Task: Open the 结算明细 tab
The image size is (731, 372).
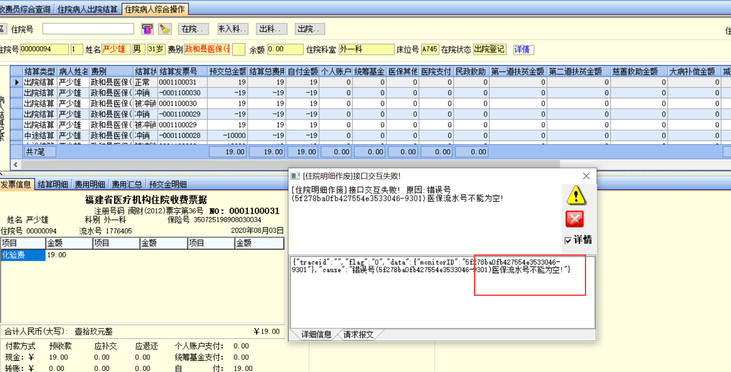Action: click(x=53, y=185)
